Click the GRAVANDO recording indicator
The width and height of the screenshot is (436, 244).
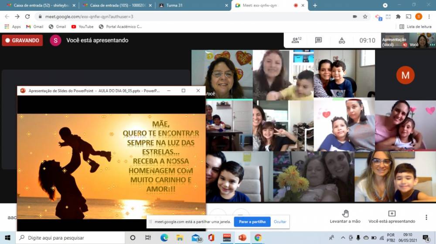tap(22, 40)
